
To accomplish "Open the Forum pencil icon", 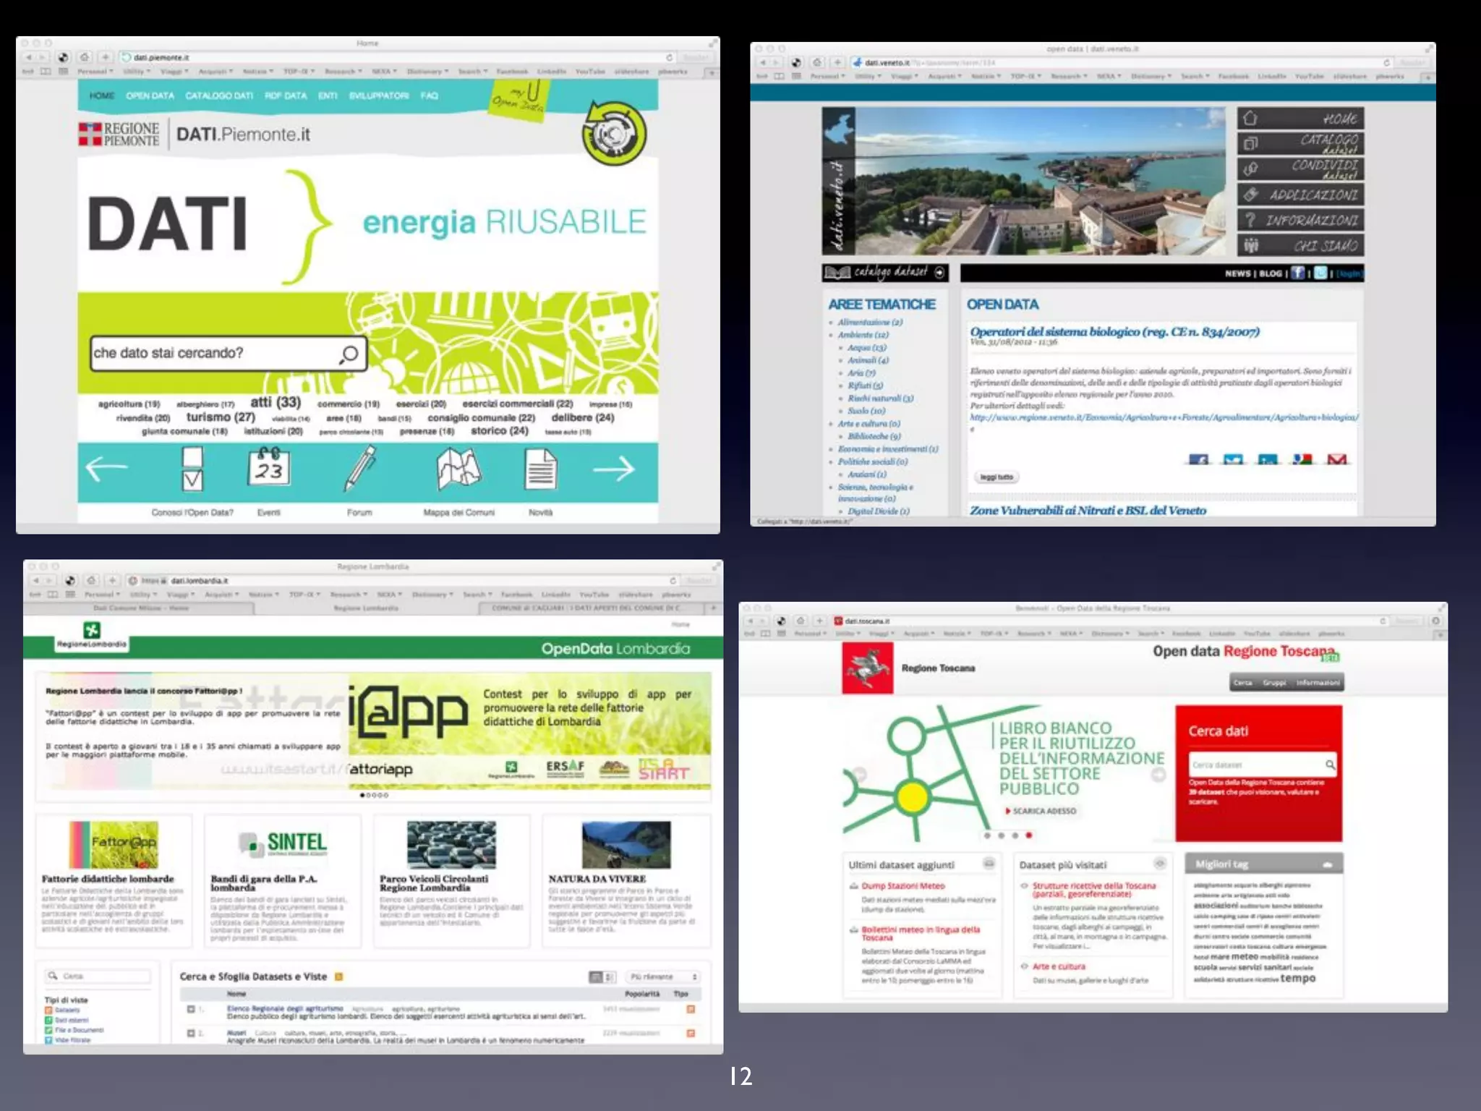I will [x=359, y=468].
